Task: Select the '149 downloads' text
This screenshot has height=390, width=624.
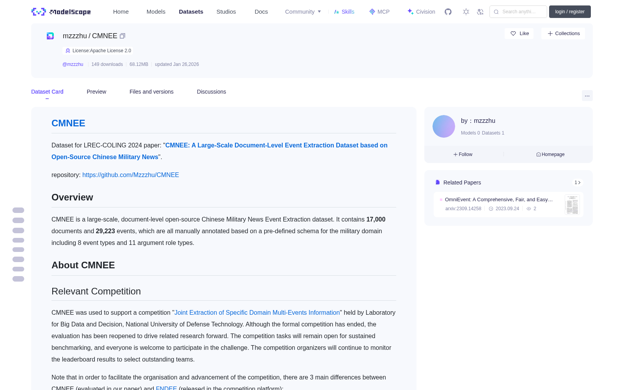Action: (x=107, y=64)
